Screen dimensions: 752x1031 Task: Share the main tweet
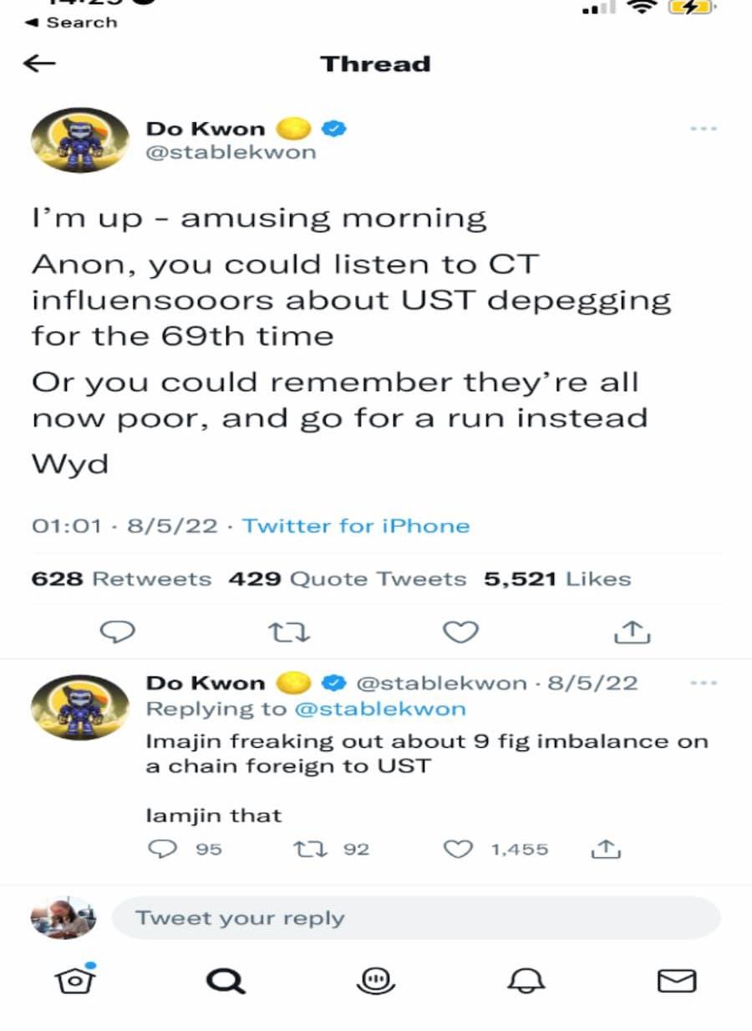coord(632,632)
